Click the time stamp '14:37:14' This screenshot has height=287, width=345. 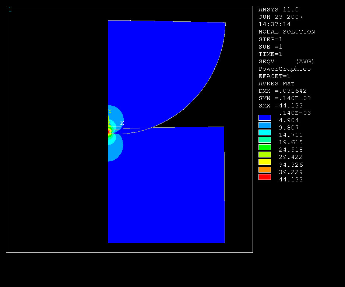(x=274, y=24)
